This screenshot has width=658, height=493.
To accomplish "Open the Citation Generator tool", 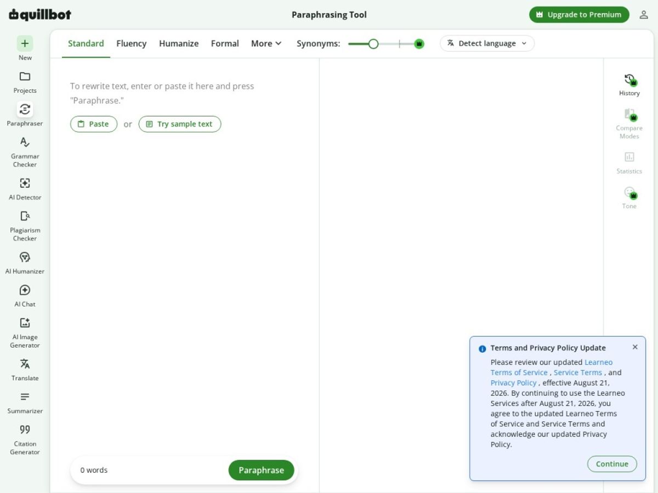I will pos(25,439).
